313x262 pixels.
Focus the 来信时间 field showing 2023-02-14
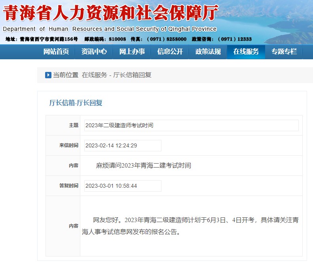tap(123, 145)
